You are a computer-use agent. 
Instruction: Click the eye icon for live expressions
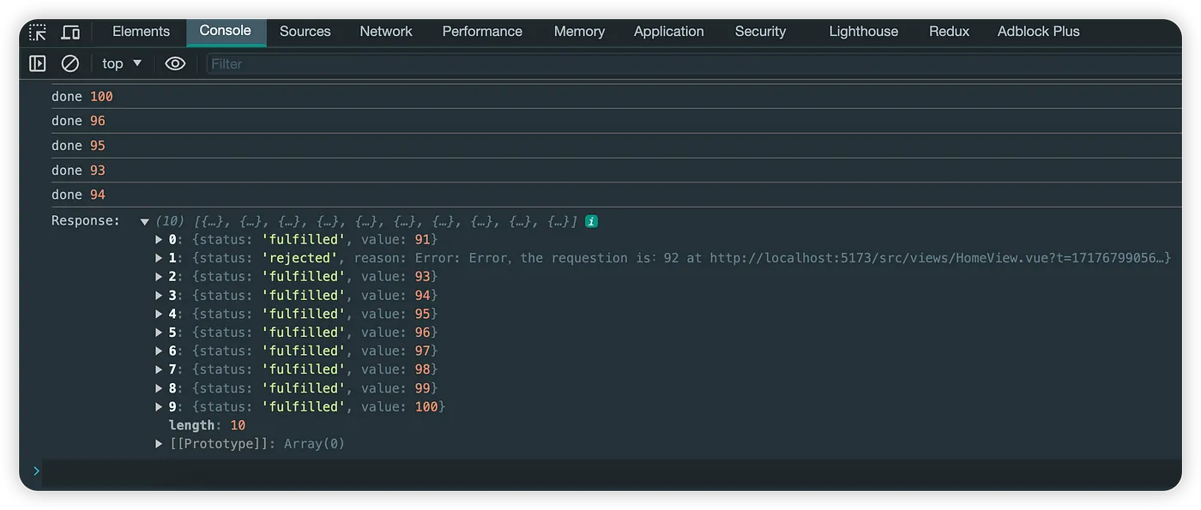coord(175,63)
